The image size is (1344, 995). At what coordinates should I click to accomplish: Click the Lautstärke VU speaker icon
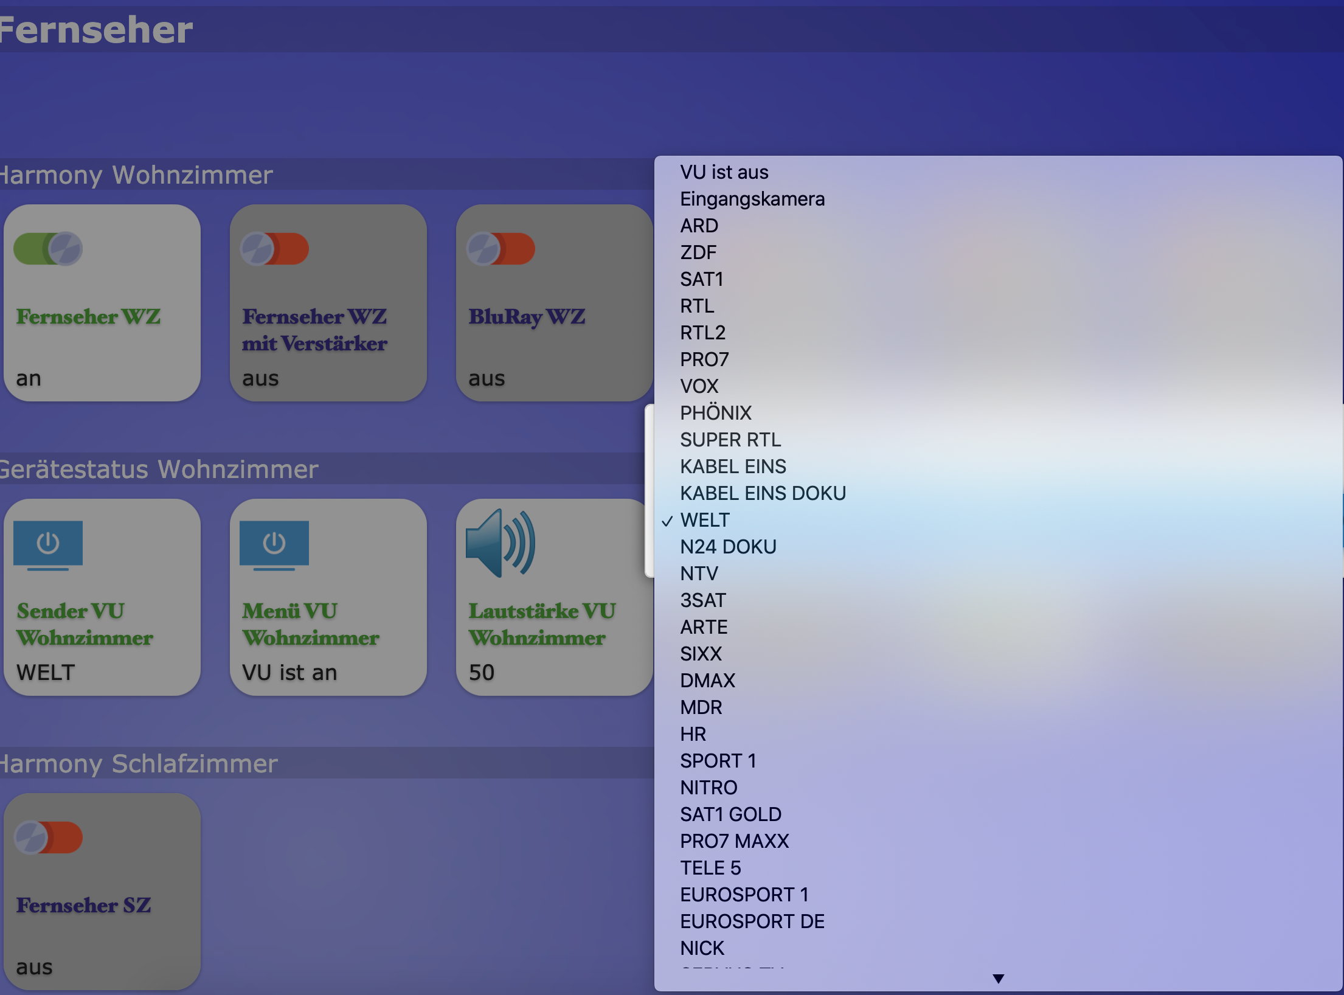[501, 543]
